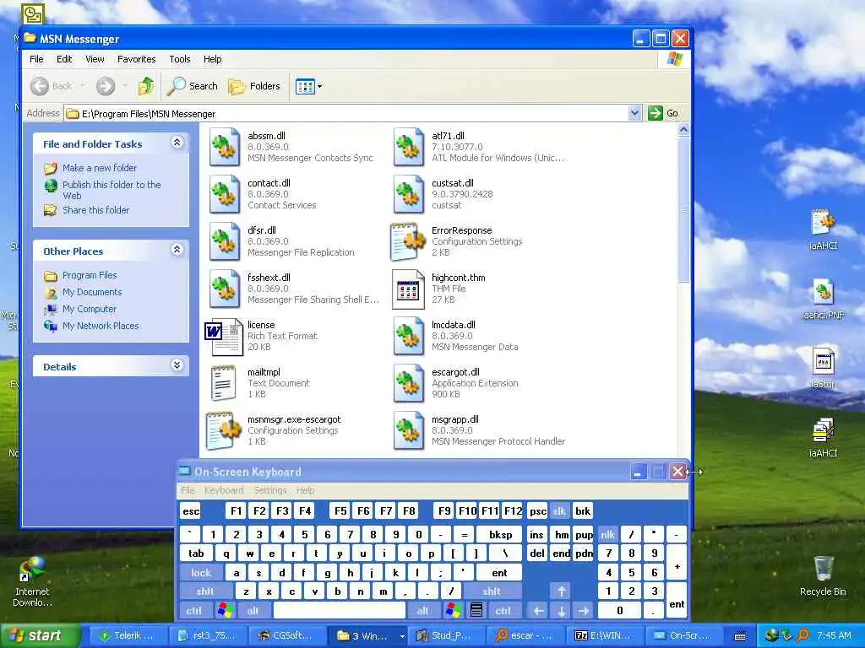Click the application menu key on keyboard
The width and height of the screenshot is (865, 648).
pyautogui.click(x=476, y=611)
